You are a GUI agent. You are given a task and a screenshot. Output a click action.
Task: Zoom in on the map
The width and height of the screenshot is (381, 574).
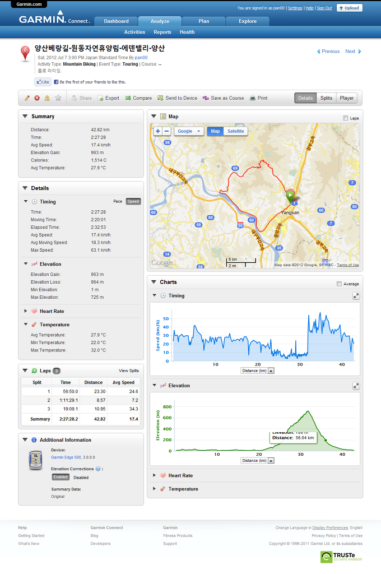coord(158,131)
